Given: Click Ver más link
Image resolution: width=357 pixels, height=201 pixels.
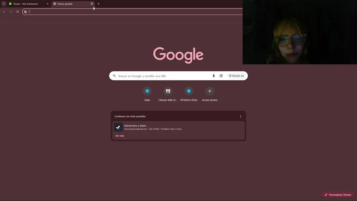Looking at the screenshot, I should (x=120, y=136).
